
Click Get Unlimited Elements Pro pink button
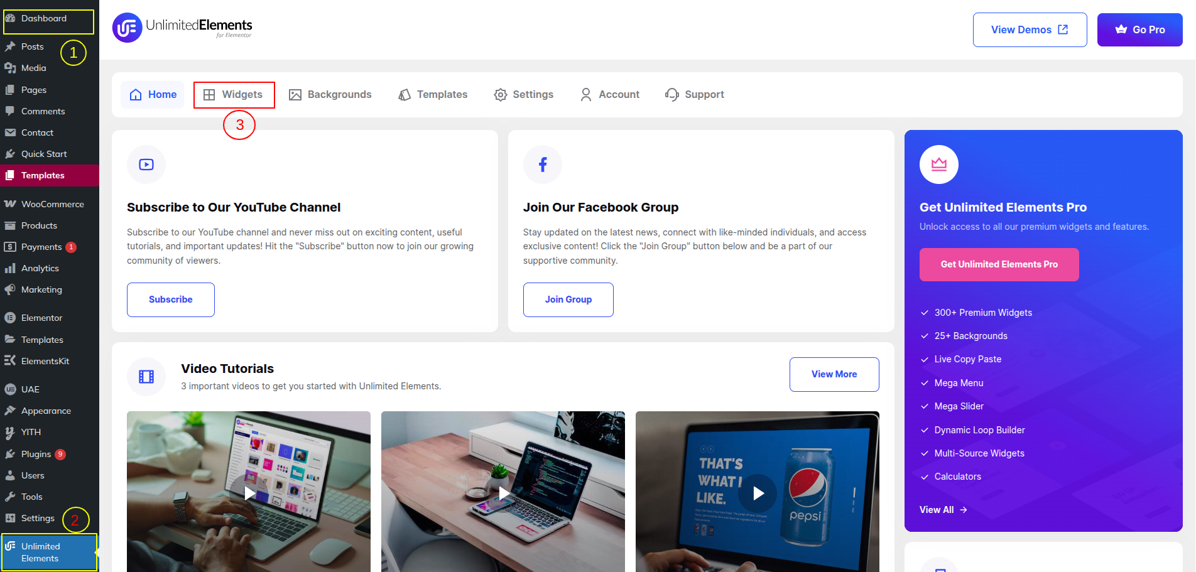click(x=999, y=264)
